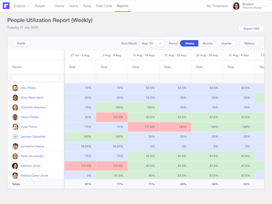Click Kathrine Jones' avatar photo
Image resolution: width=272 pixels, height=204 pixels.
pyautogui.click(x=15, y=166)
